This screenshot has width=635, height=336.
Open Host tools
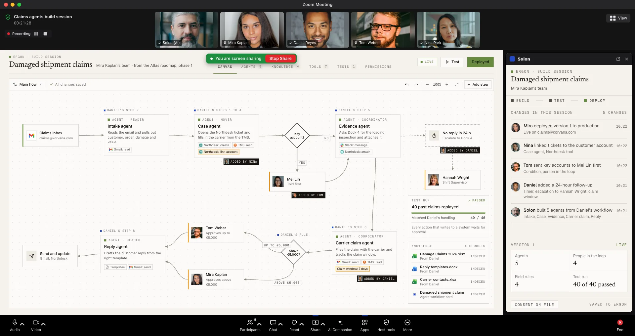coord(386,325)
